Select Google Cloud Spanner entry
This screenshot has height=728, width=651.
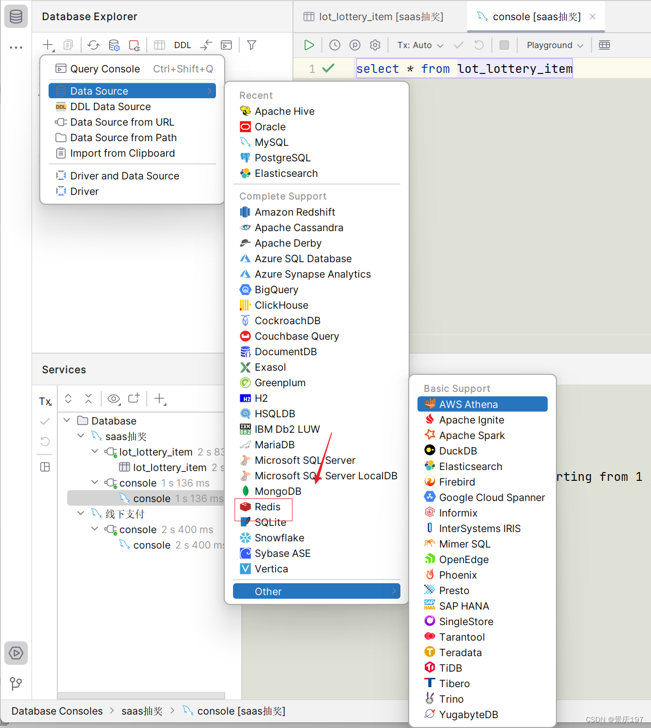tap(483, 497)
